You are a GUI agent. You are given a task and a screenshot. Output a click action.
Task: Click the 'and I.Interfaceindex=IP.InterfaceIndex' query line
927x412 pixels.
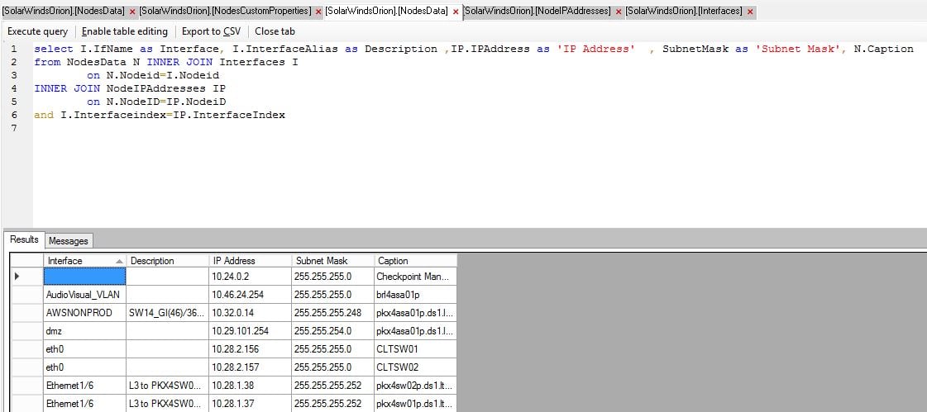(160, 115)
